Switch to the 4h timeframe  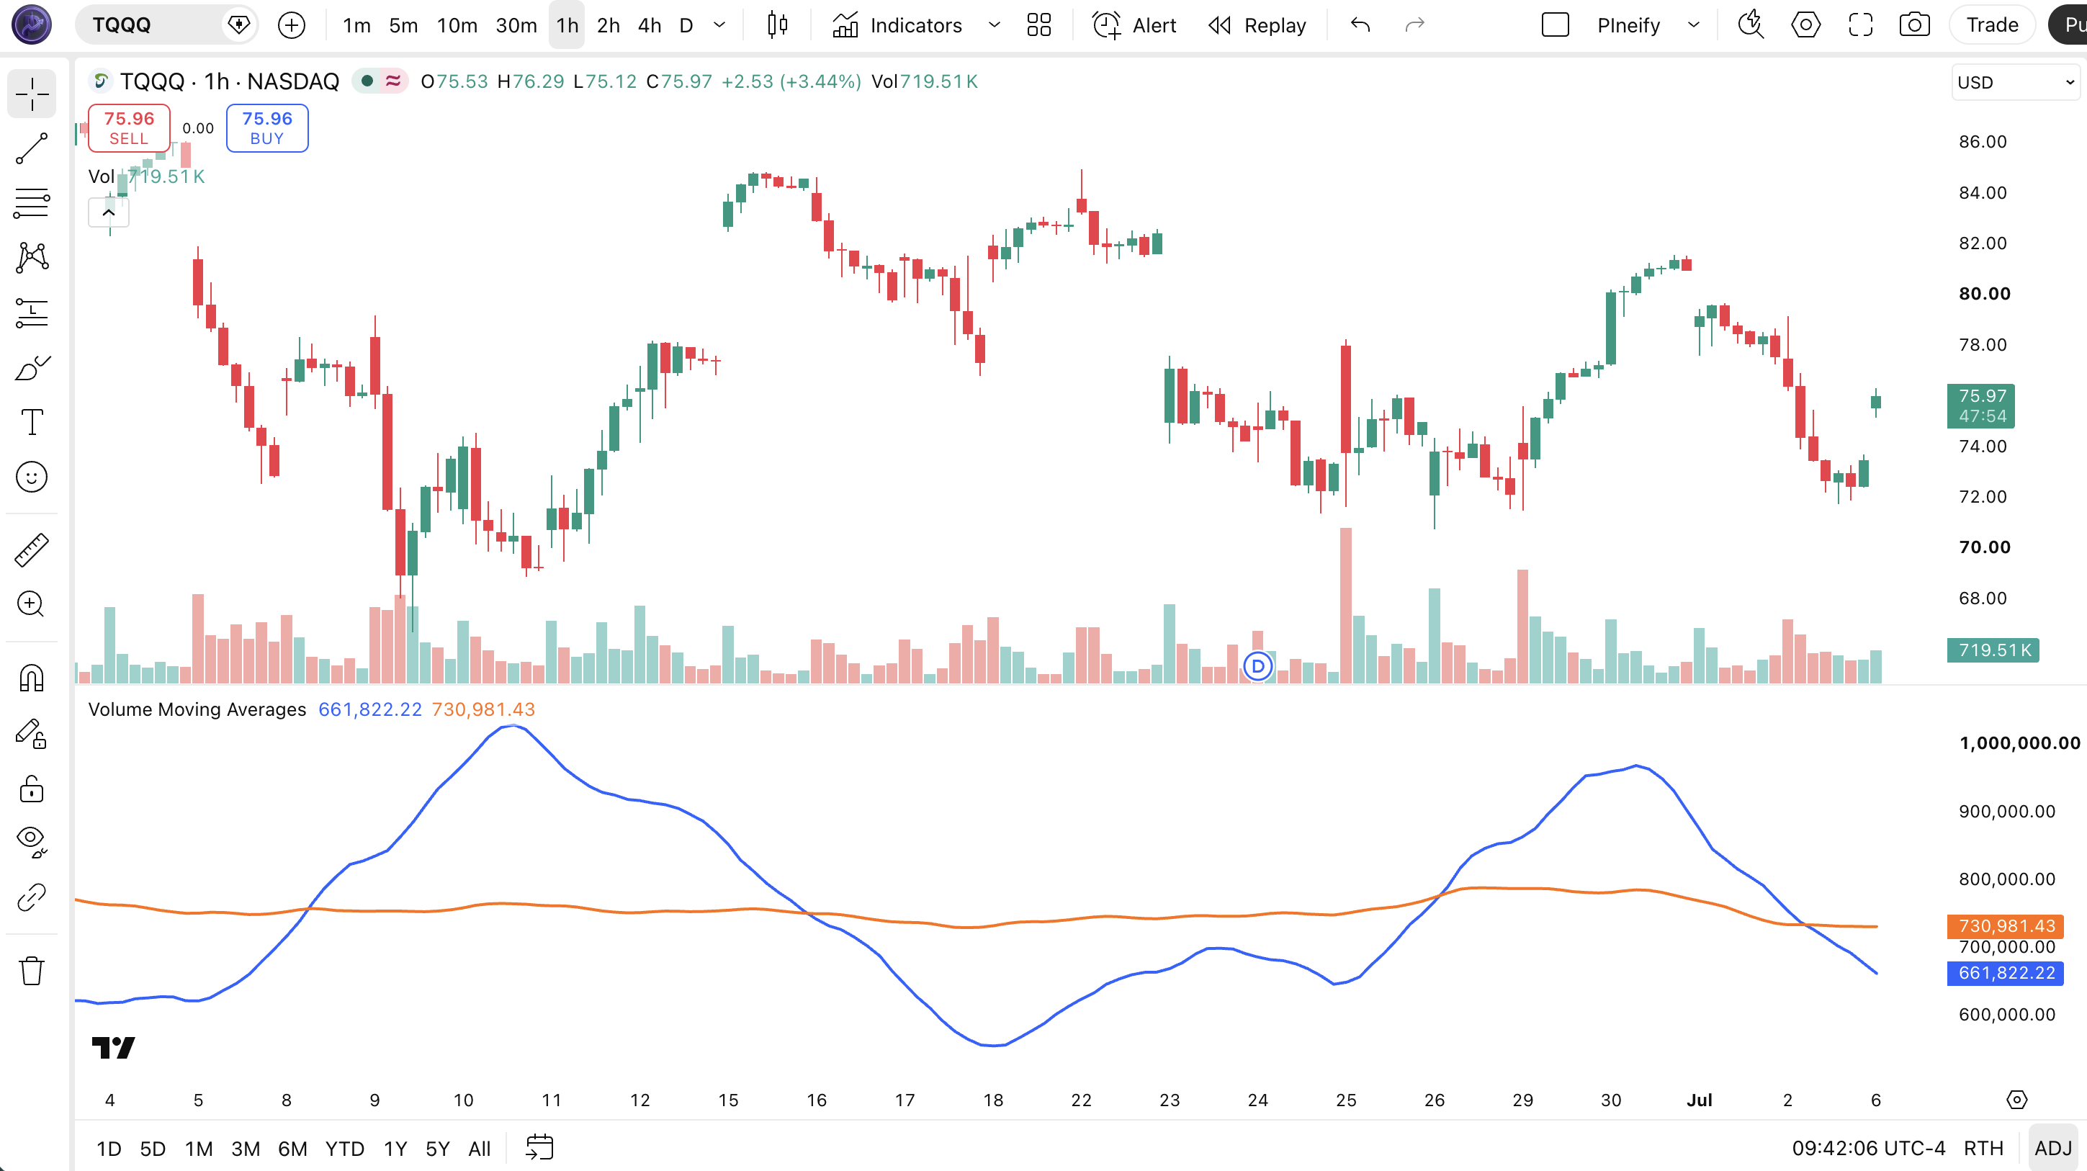pyautogui.click(x=650, y=25)
